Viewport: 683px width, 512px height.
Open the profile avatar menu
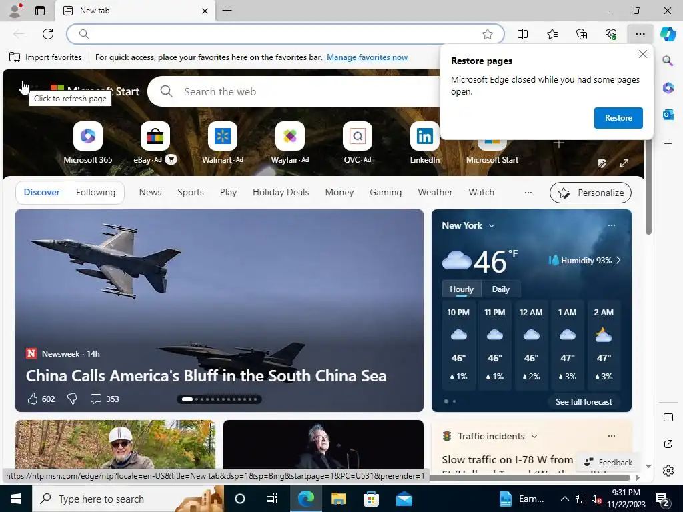[15, 11]
